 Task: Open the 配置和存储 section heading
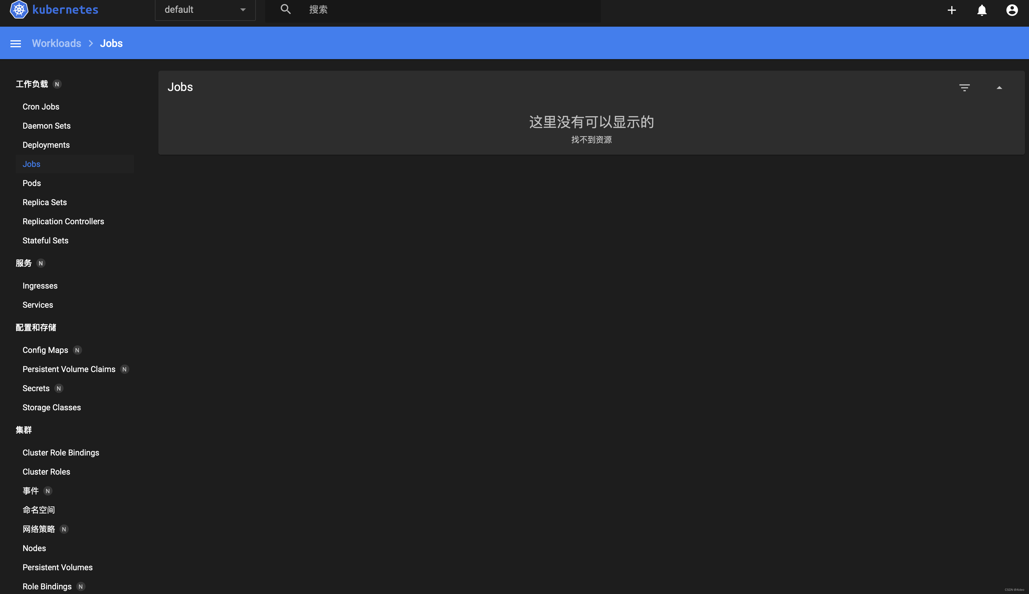tap(36, 328)
